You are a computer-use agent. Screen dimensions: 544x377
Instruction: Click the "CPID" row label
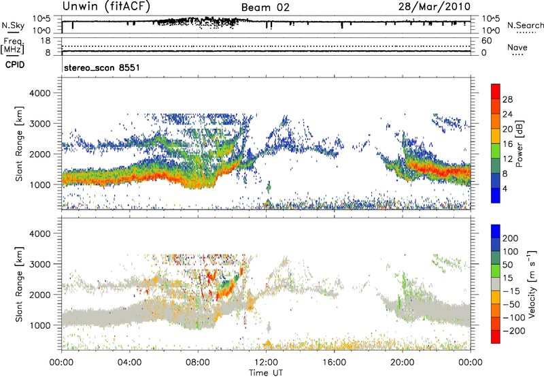pyautogui.click(x=15, y=65)
